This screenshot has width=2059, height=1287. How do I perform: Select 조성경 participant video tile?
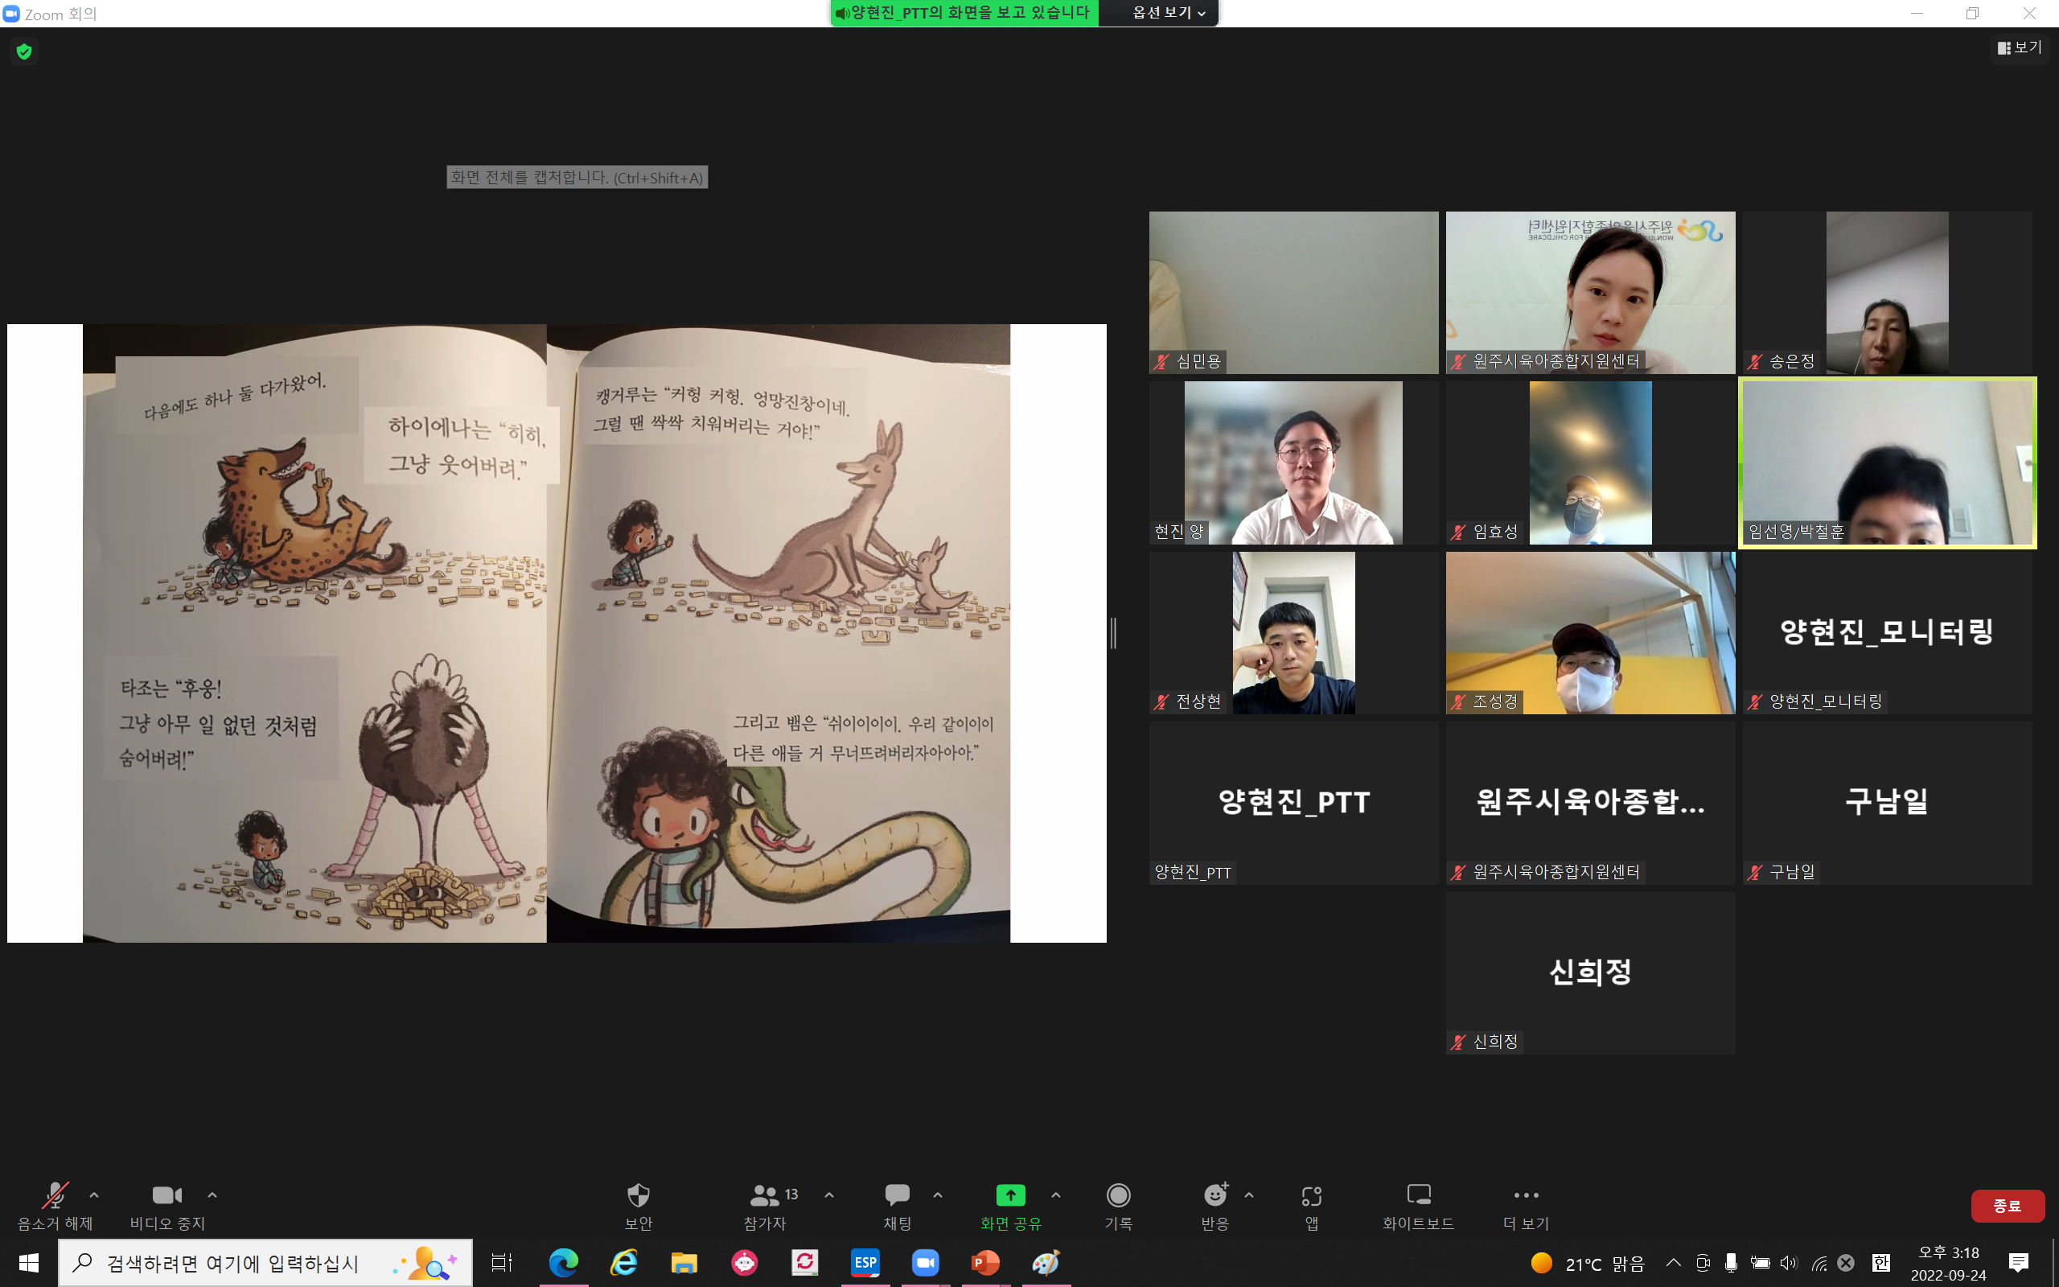pyautogui.click(x=1590, y=633)
